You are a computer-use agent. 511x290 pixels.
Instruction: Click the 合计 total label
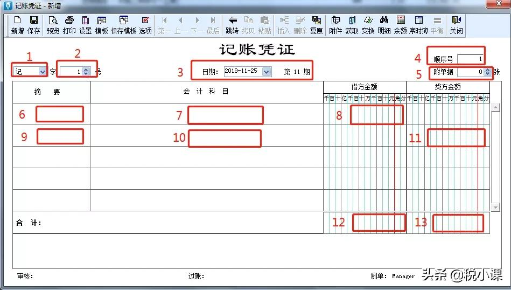point(29,223)
